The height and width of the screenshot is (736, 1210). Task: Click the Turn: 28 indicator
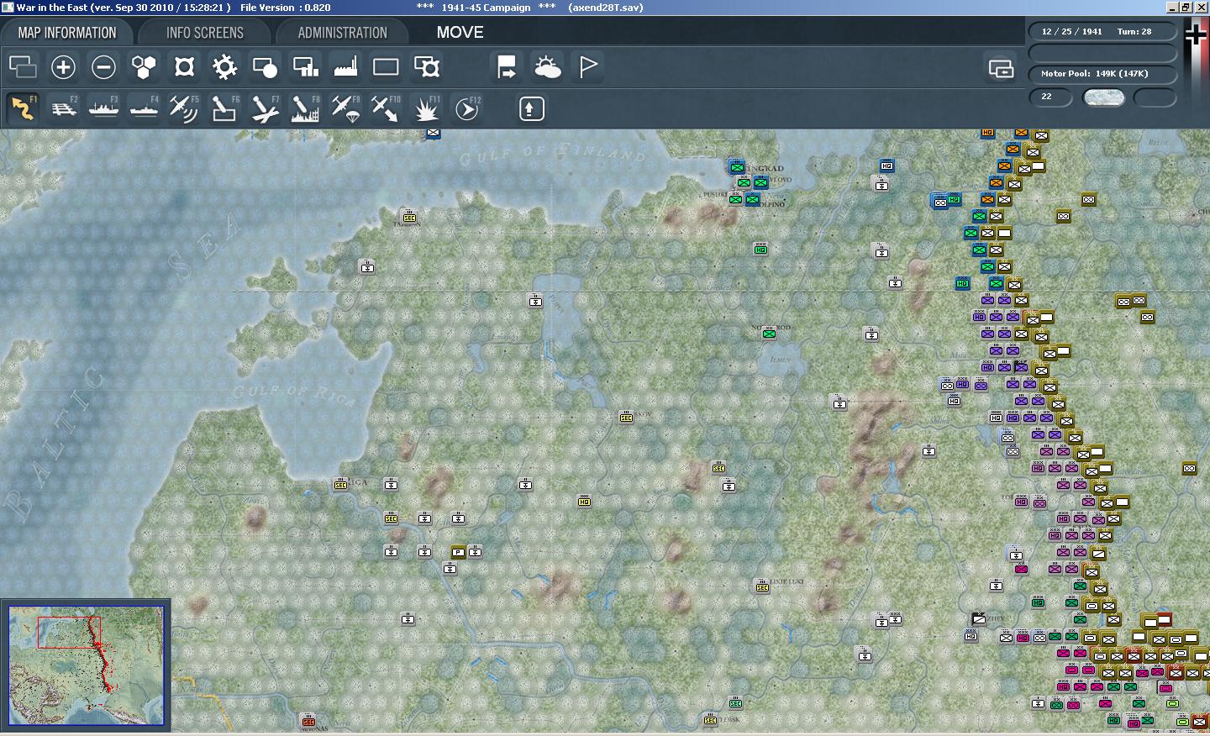pos(1134,31)
